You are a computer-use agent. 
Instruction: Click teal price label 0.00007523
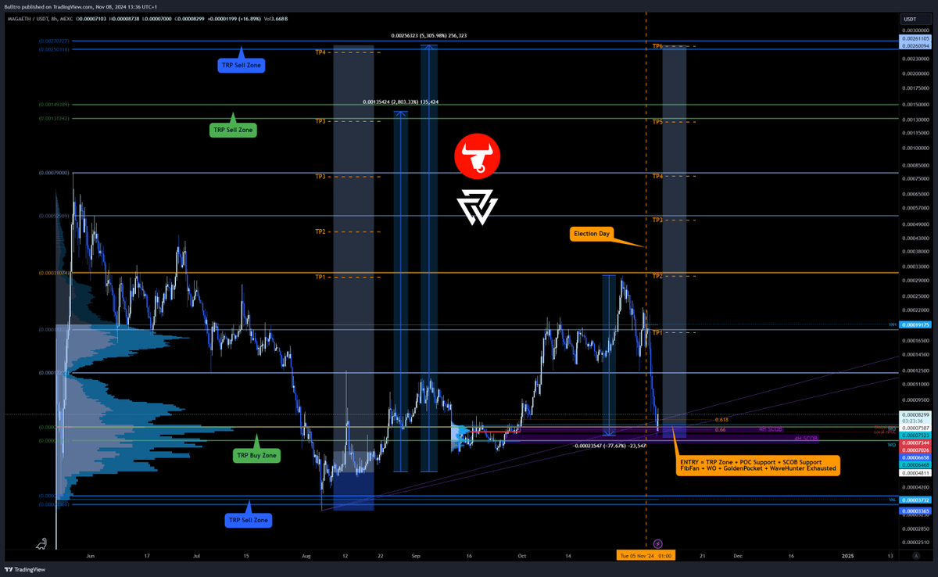[x=915, y=435]
